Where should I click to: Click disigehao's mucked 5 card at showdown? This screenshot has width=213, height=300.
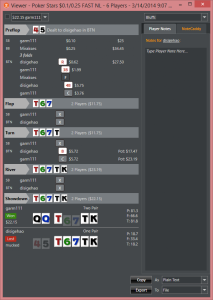(x=45, y=243)
